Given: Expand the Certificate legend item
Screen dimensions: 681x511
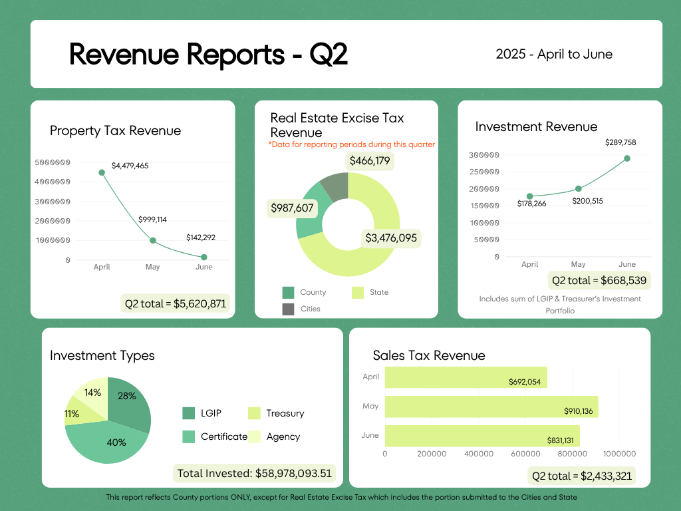Looking at the screenshot, I should tap(219, 436).
